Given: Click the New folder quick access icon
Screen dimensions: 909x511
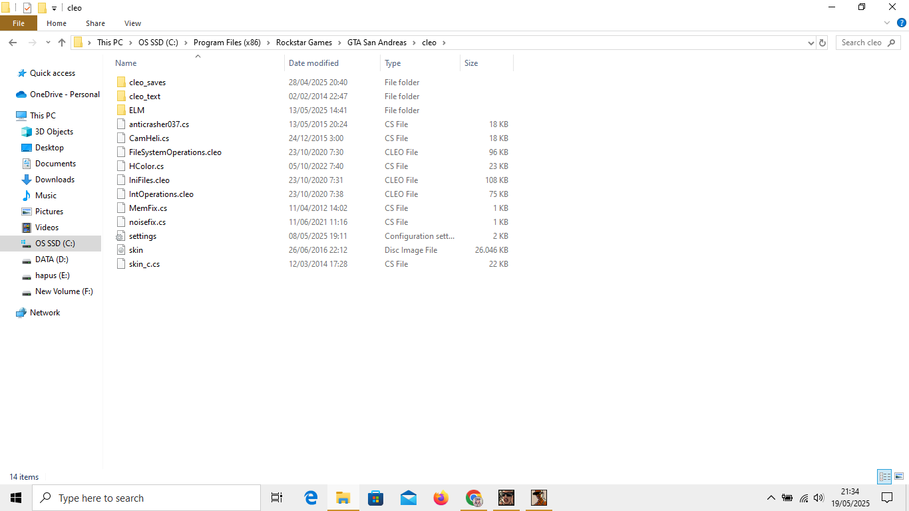Looking at the screenshot, I should tap(42, 8).
